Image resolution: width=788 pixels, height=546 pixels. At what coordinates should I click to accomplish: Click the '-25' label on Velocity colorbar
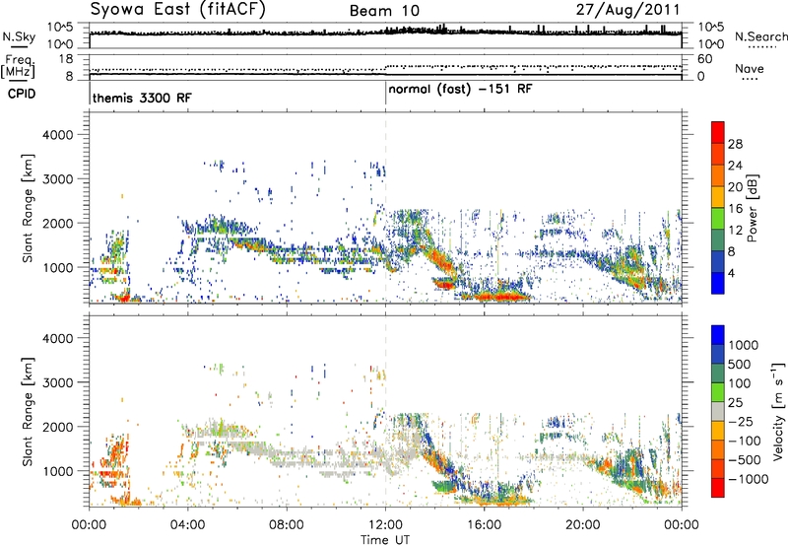pyautogui.click(x=741, y=422)
